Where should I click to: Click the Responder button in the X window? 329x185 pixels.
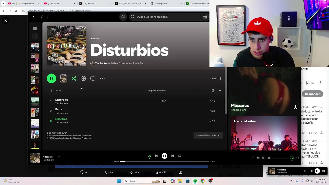[312, 94]
